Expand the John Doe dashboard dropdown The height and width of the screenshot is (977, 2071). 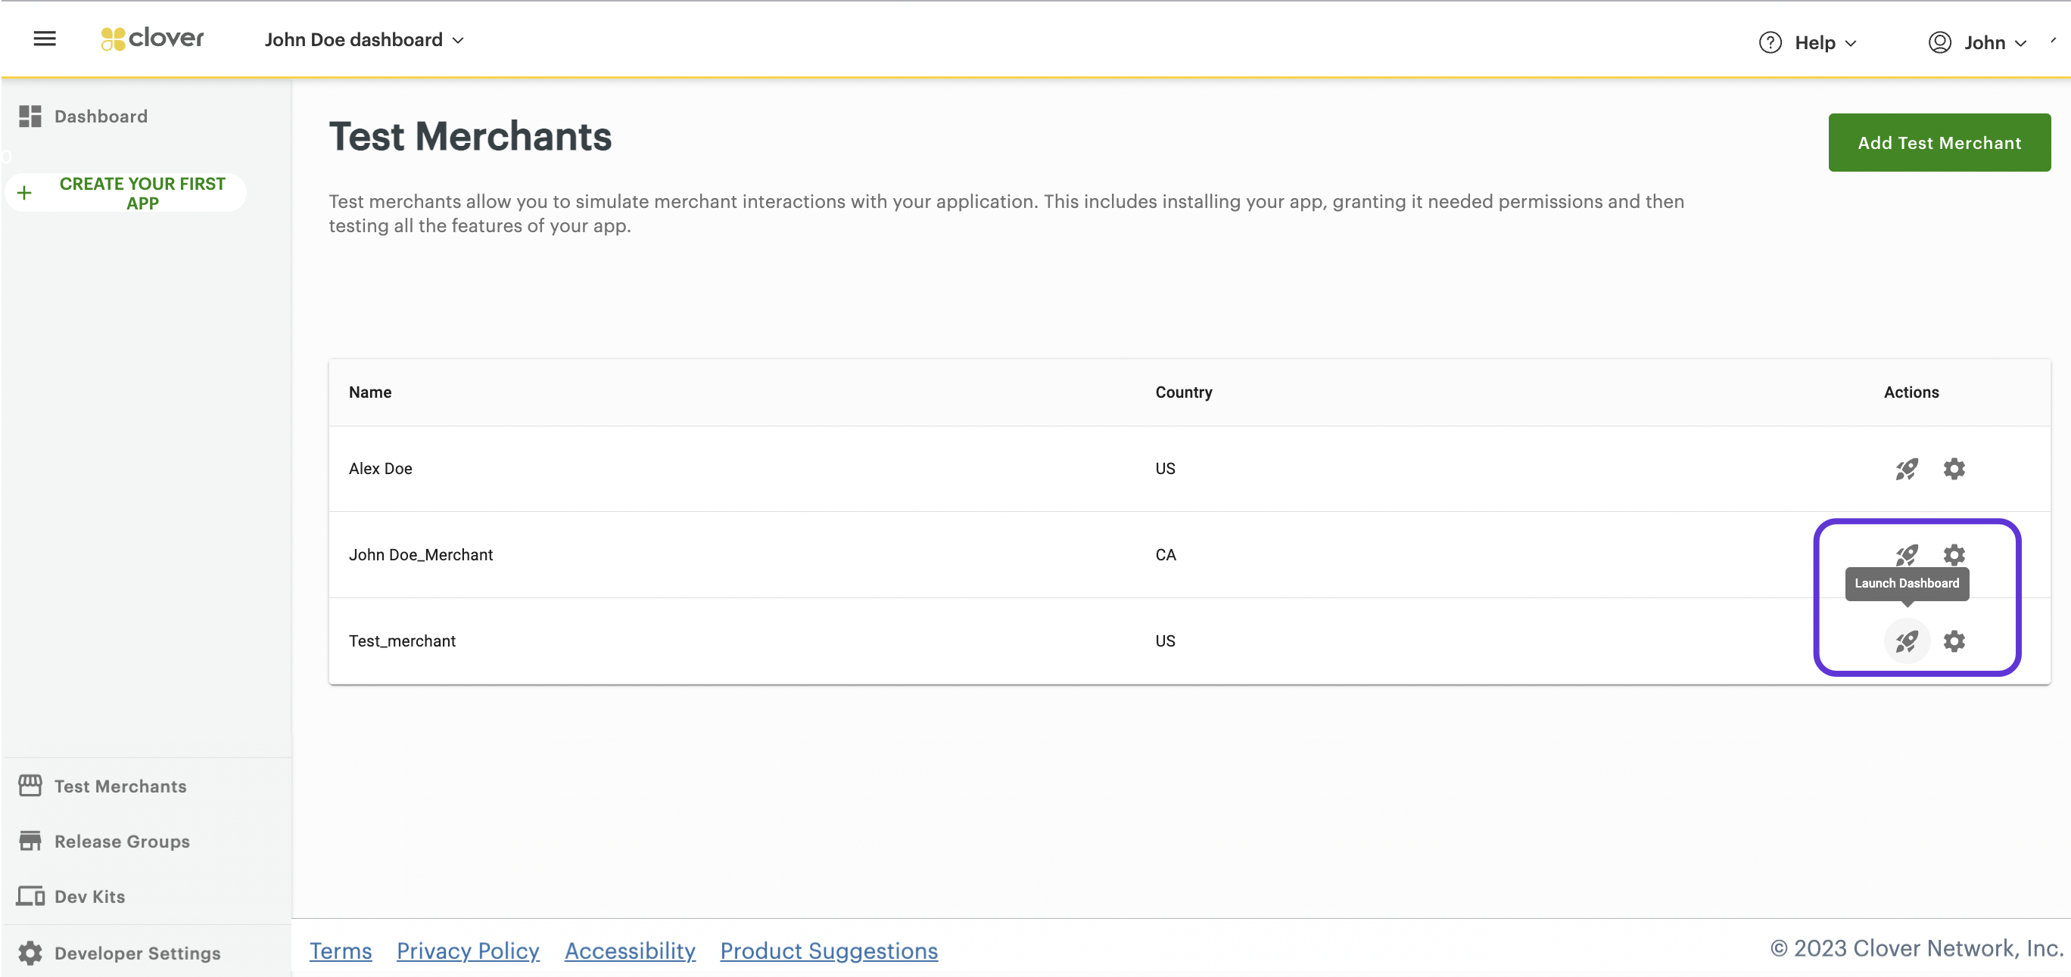364,40
